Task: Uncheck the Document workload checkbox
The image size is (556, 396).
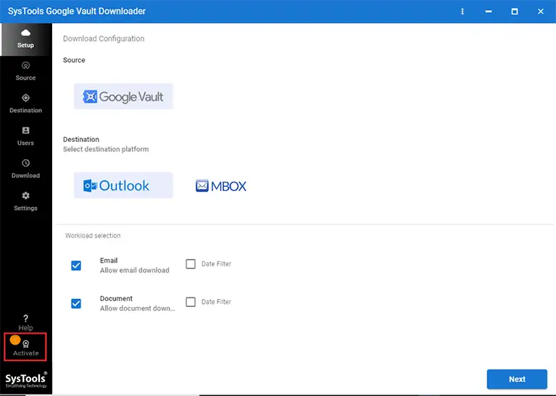Action: [76, 303]
